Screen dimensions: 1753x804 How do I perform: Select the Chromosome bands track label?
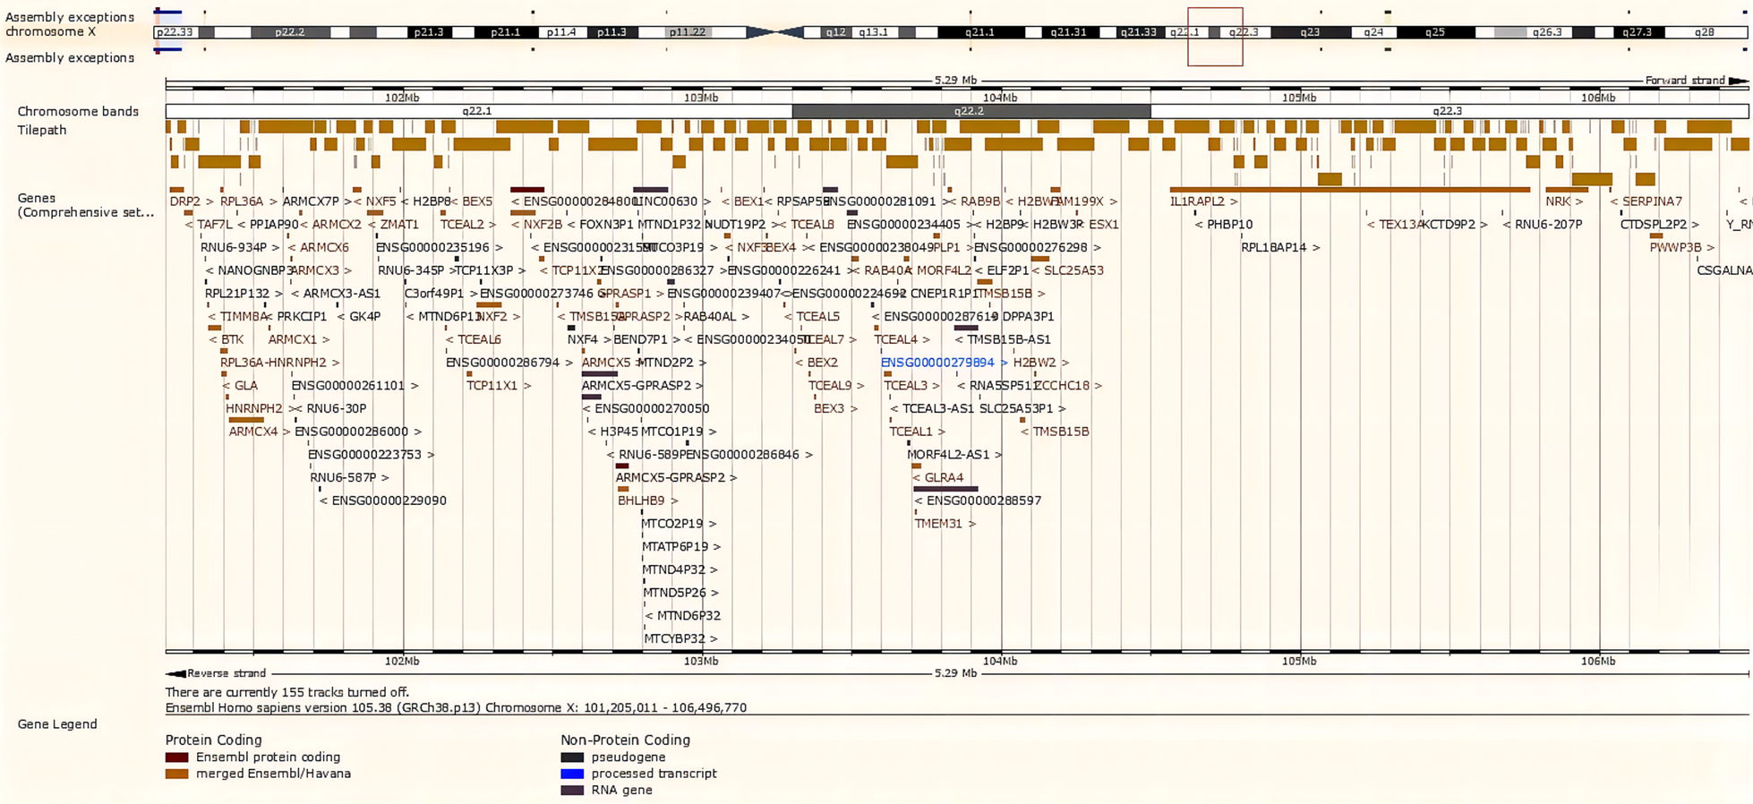point(78,111)
